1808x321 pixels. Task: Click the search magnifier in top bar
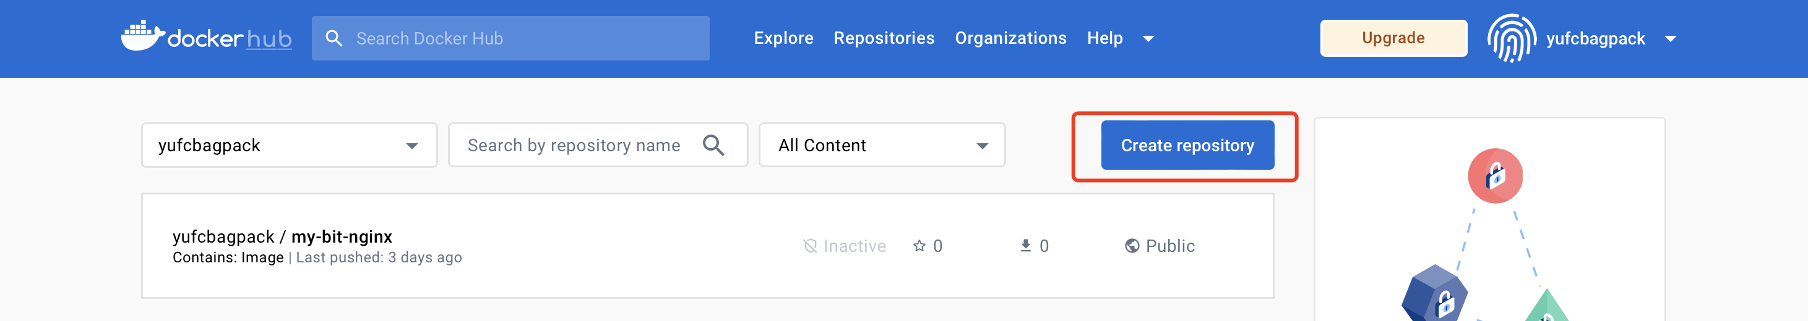click(334, 38)
